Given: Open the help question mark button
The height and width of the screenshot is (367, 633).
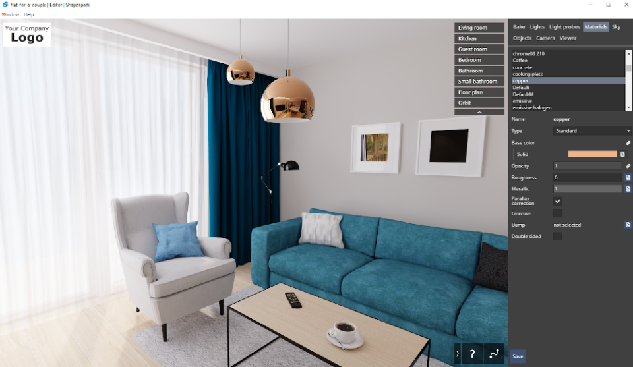Looking at the screenshot, I should 472,354.
